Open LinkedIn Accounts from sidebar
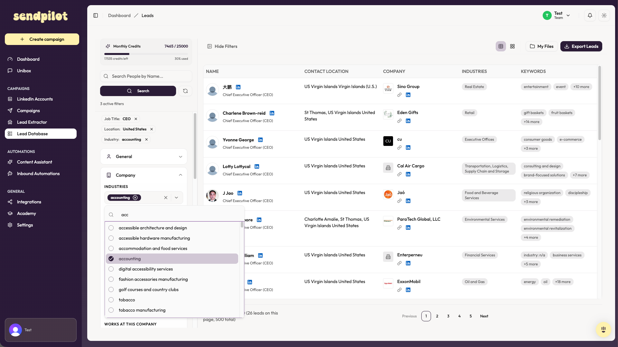Viewport: 618px width, 347px height. pos(35,99)
